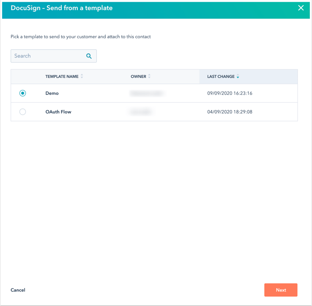Select the Demo template radio button
Image resolution: width=312 pixels, height=306 pixels.
tap(23, 93)
